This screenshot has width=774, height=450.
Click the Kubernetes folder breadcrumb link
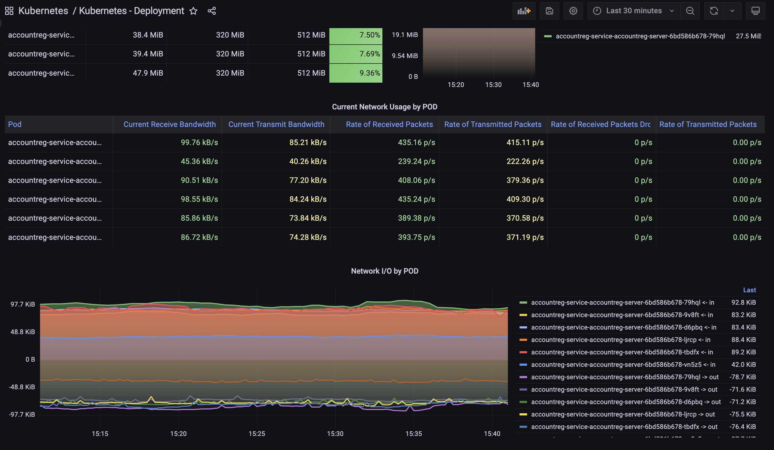click(x=43, y=11)
